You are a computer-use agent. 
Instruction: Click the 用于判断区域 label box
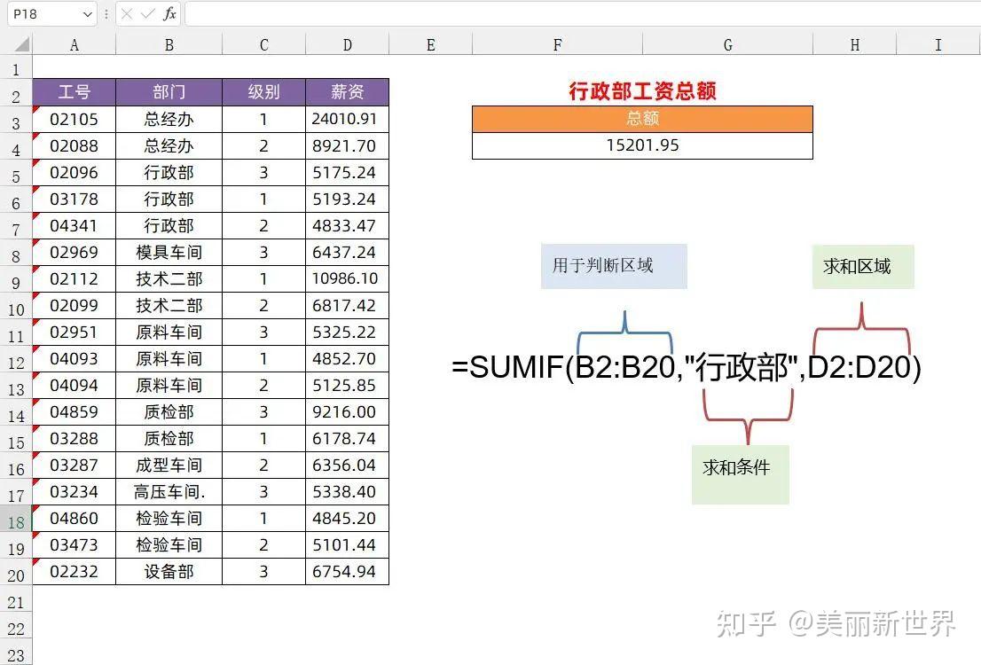click(614, 266)
